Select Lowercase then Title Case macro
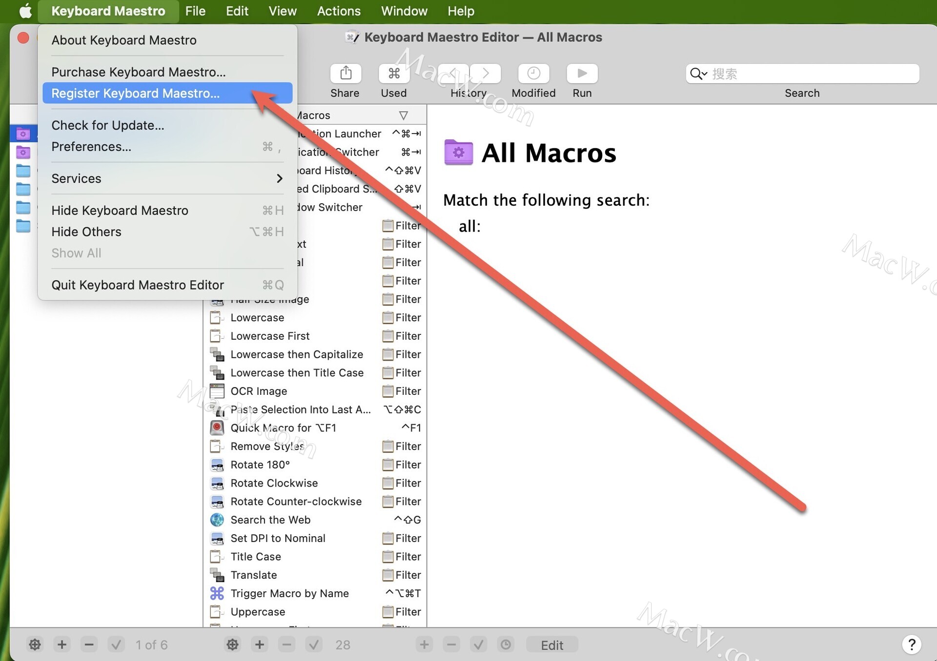This screenshot has height=661, width=937. tap(315, 373)
